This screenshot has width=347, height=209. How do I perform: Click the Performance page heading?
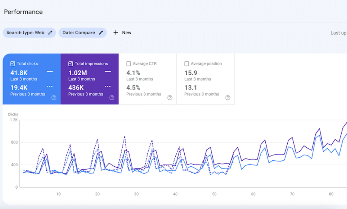coord(23,12)
